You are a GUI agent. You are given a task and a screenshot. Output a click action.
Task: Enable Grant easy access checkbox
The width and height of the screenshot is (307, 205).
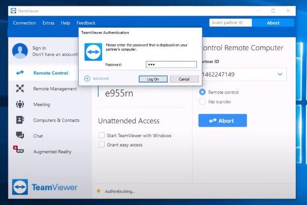coord(101,145)
